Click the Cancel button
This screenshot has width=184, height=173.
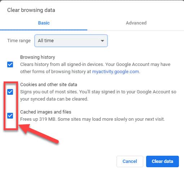(130, 161)
